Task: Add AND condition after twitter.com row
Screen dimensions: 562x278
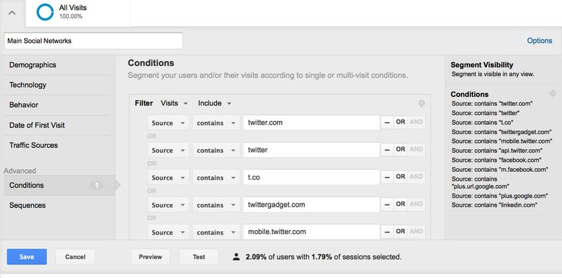Action: [x=416, y=122]
